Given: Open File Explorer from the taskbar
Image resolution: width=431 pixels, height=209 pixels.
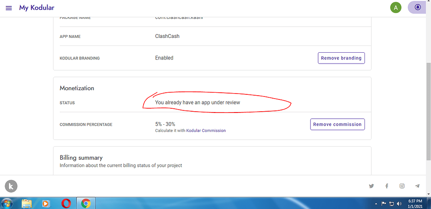Looking at the screenshot, I should tap(27, 204).
